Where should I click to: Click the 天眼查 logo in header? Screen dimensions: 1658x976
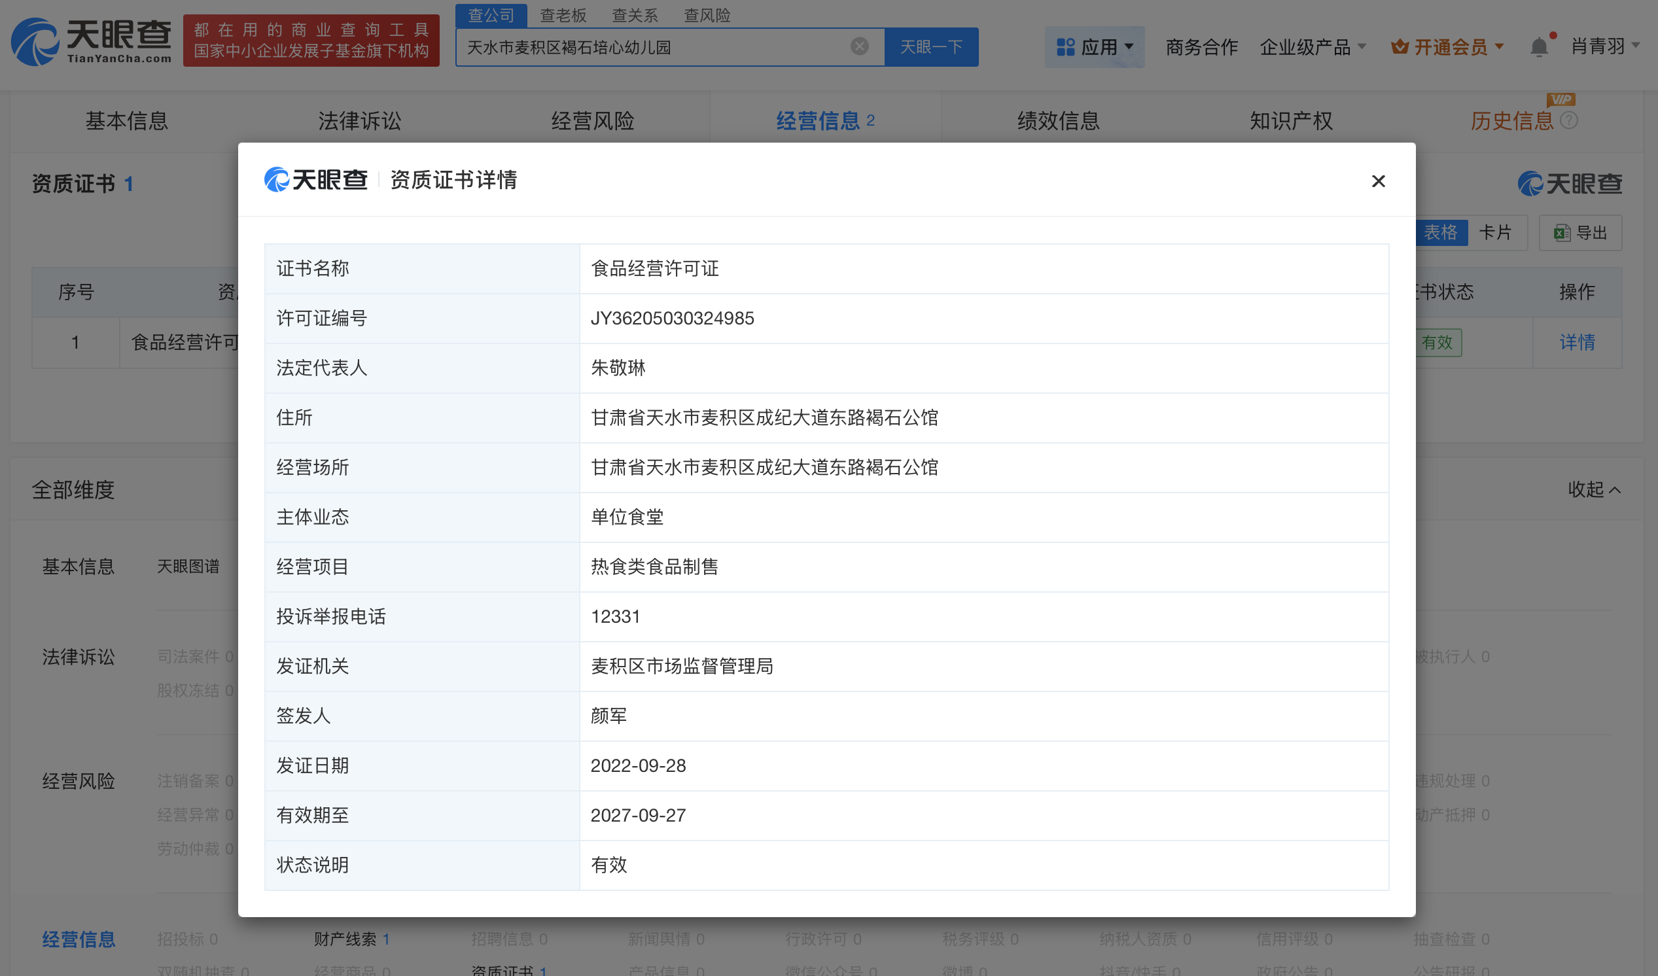click(91, 41)
